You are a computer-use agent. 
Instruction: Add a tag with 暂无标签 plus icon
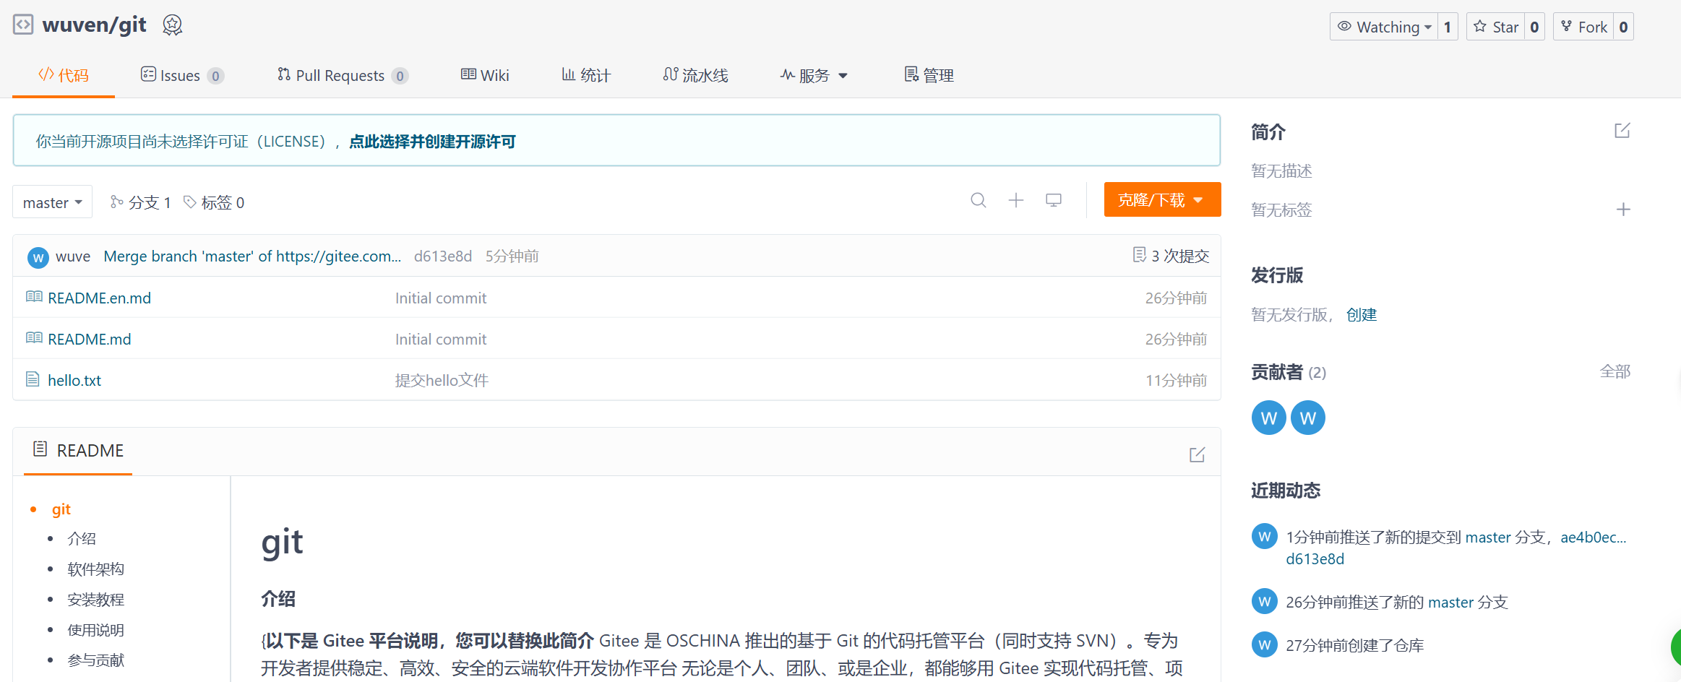pos(1623,210)
